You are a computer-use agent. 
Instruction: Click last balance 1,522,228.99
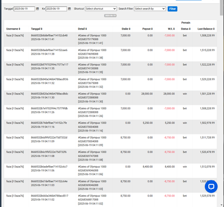coord(207,65)
